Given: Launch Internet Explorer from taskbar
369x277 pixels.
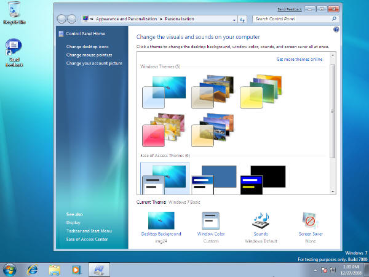Looking at the screenshot, I should (33, 270).
